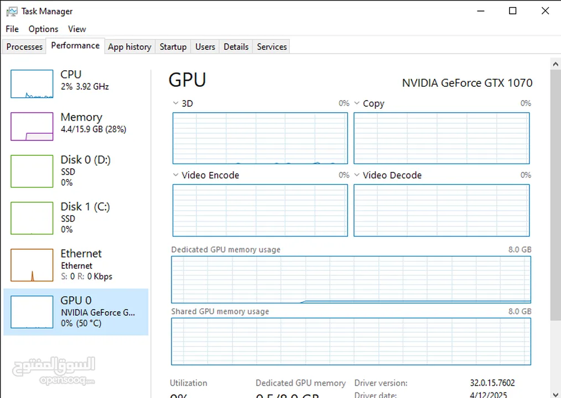Viewport: 561px width, 398px height.
Task: Open the Services tab
Action: point(272,47)
